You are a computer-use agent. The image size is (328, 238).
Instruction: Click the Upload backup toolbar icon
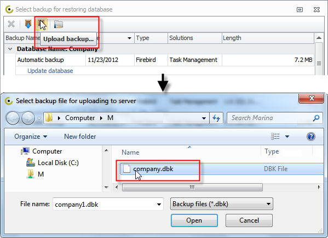coord(42,24)
